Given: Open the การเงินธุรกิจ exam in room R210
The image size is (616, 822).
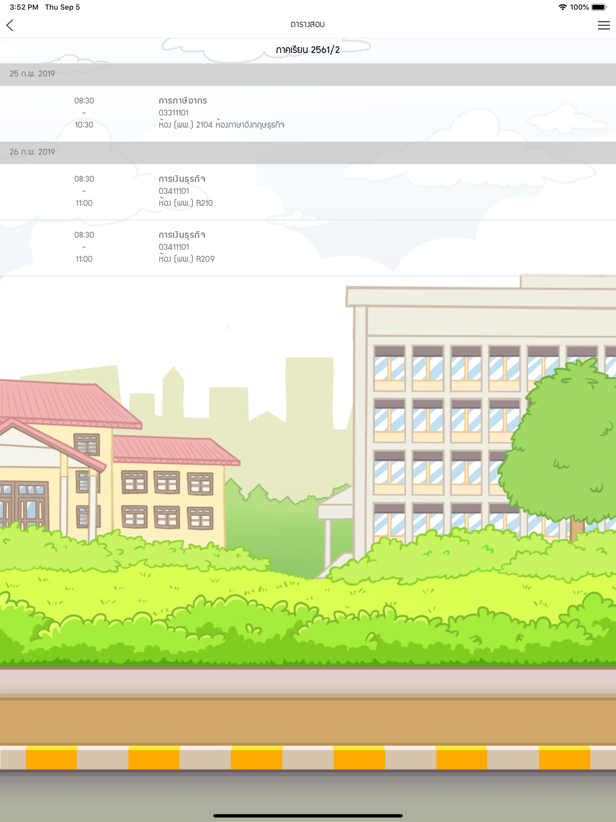Looking at the screenshot, I should [308, 192].
